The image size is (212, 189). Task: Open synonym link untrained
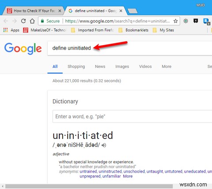[88, 171]
